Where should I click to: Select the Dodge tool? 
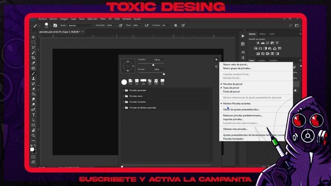(x=33, y=104)
